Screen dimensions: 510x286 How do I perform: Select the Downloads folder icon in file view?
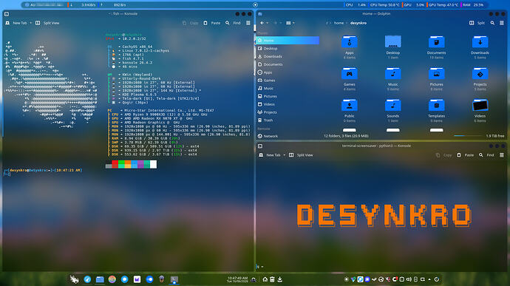(x=480, y=41)
